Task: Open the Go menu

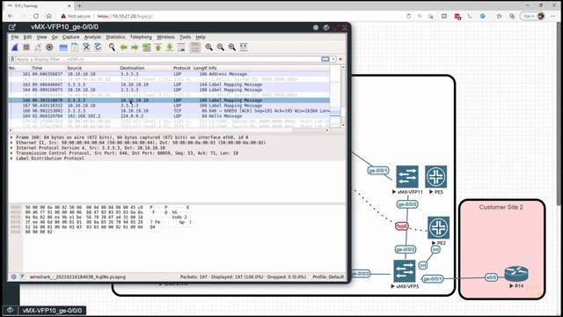Action: [x=55, y=37]
